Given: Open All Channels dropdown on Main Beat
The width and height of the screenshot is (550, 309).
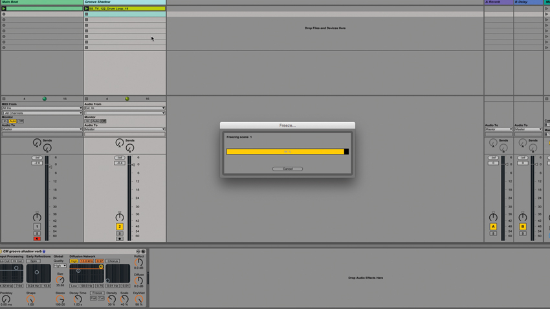Looking at the screenshot, I should coord(42,113).
